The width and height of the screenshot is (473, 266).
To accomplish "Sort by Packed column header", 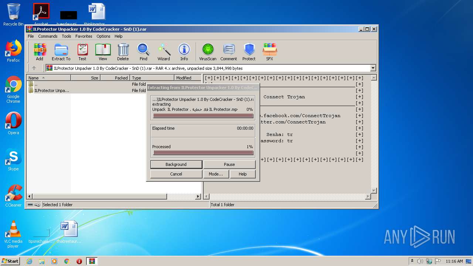I will pos(115,78).
